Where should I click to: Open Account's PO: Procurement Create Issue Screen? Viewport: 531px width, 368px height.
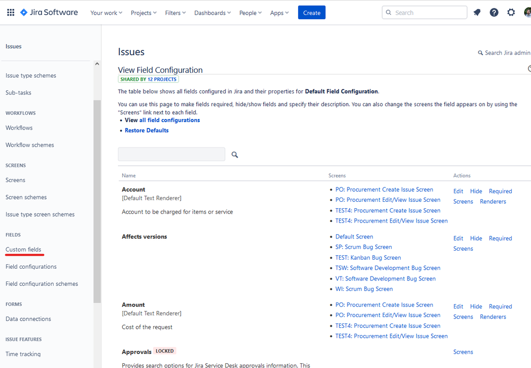coord(384,190)
